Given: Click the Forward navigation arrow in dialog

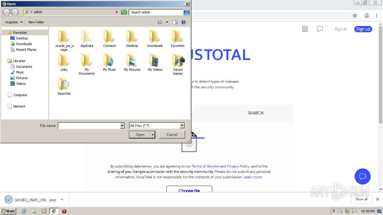Looking at the screenshot, I should [x=15, y=12].
